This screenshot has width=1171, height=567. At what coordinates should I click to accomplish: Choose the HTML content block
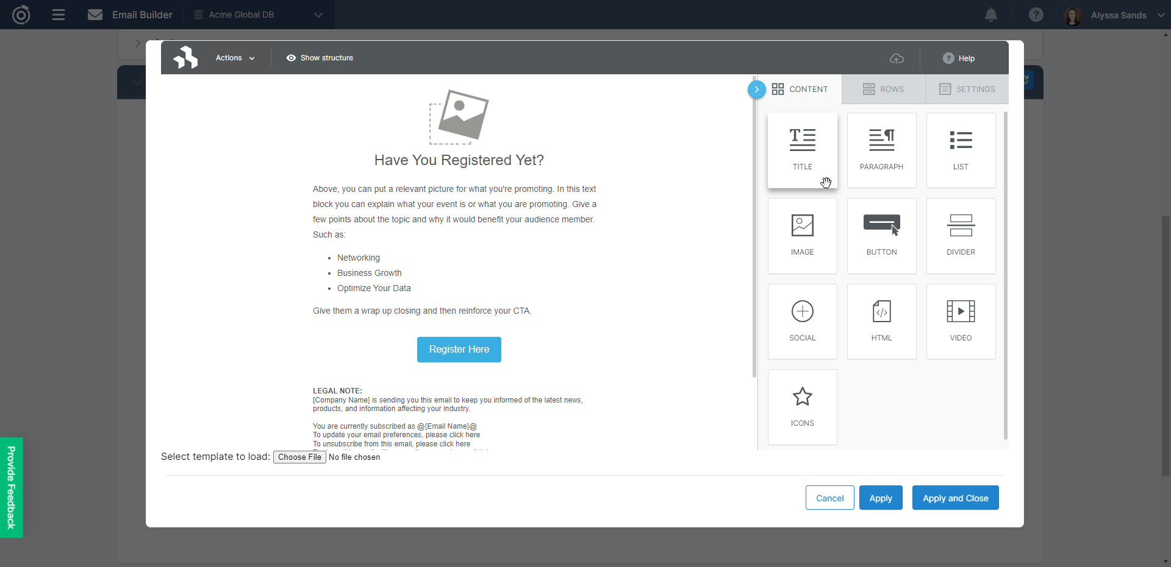(x=881, y=322)
